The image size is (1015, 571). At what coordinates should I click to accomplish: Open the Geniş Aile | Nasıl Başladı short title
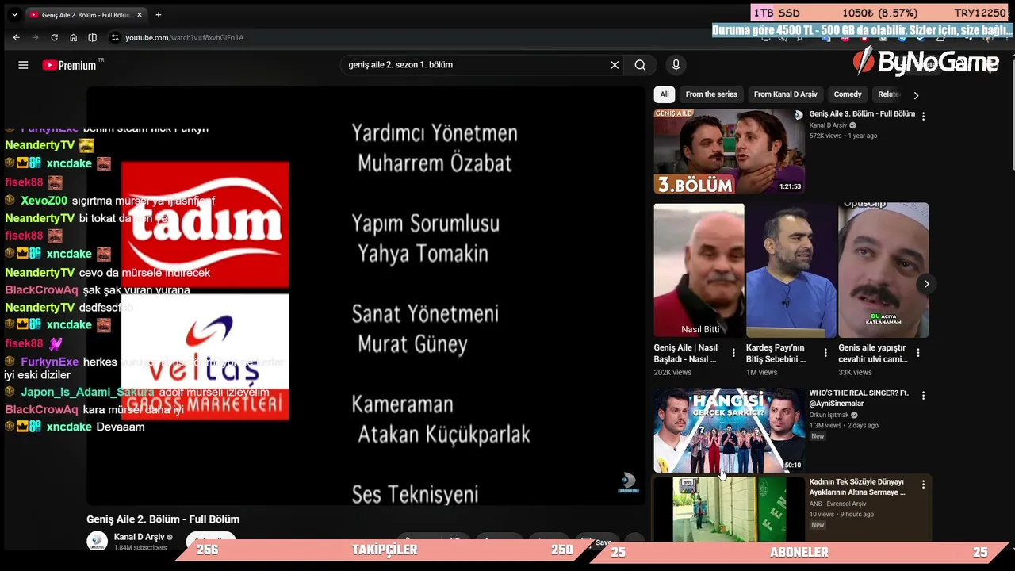click(x=686, y=353)
